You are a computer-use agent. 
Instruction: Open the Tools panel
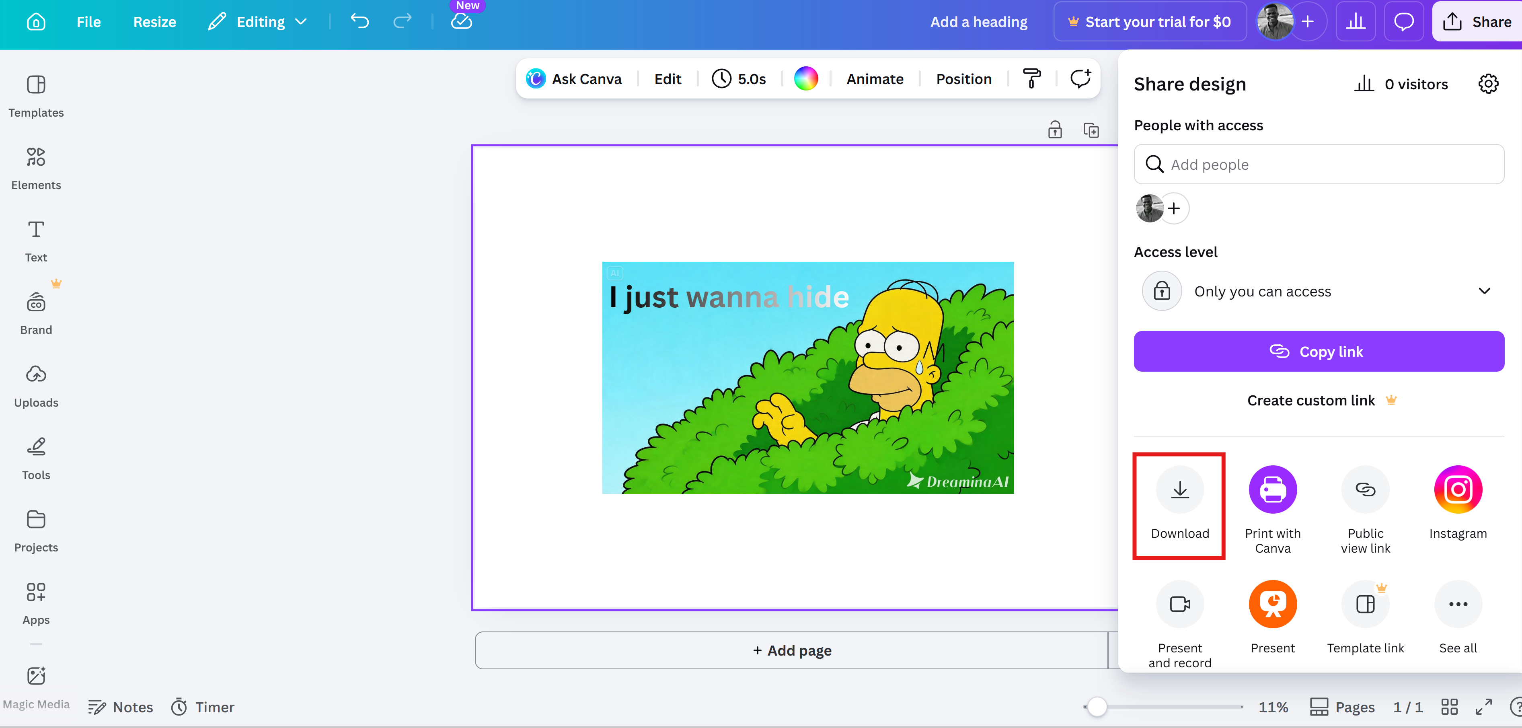coord(36,459)
